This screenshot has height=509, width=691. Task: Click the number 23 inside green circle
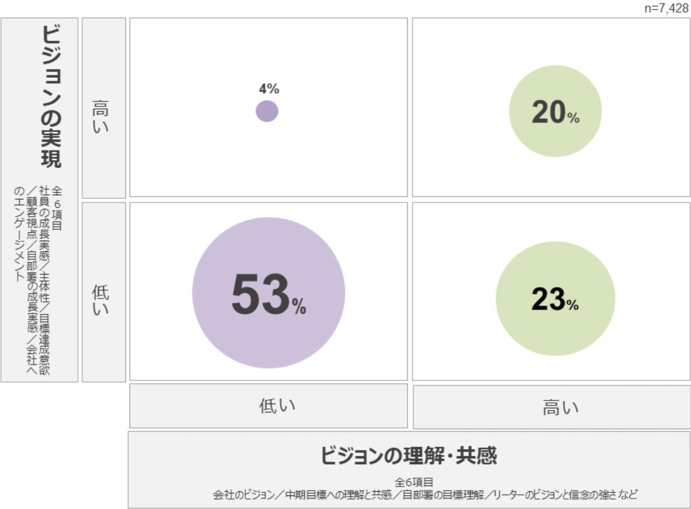click(548, 299)
